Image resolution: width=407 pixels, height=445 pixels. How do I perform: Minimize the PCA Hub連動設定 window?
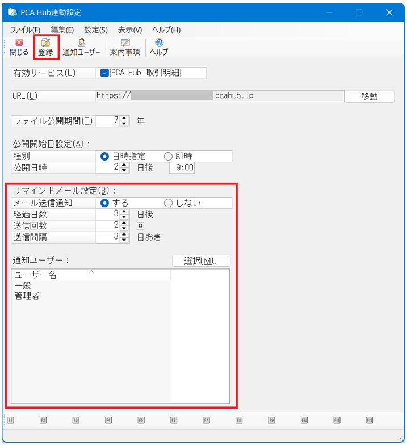point(330,12)
